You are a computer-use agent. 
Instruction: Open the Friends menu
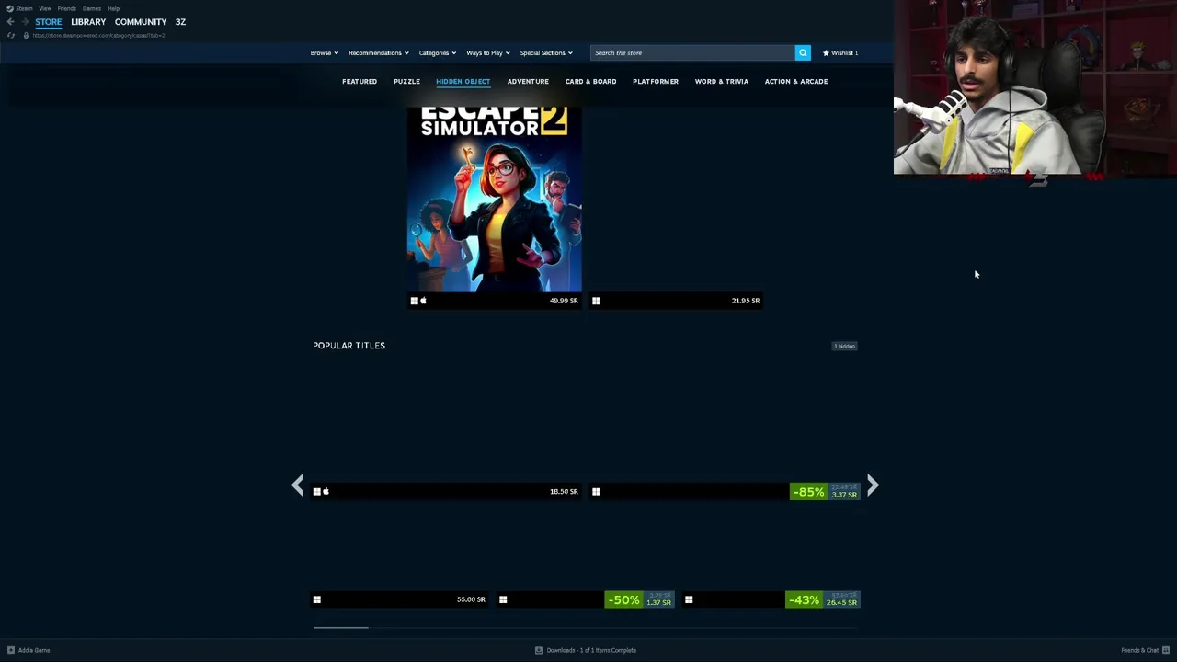[67, 8]
